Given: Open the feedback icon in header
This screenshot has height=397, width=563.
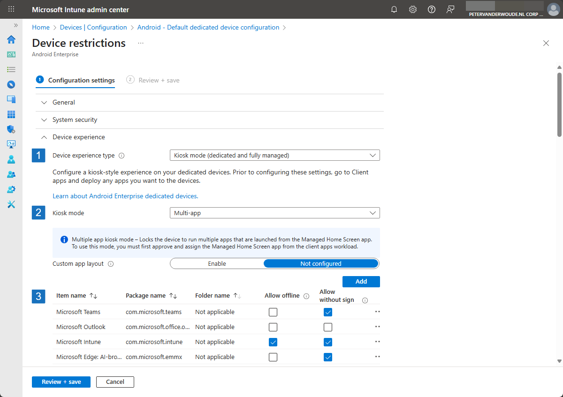Looking at the screenshot, I should [x=450, y=9].
